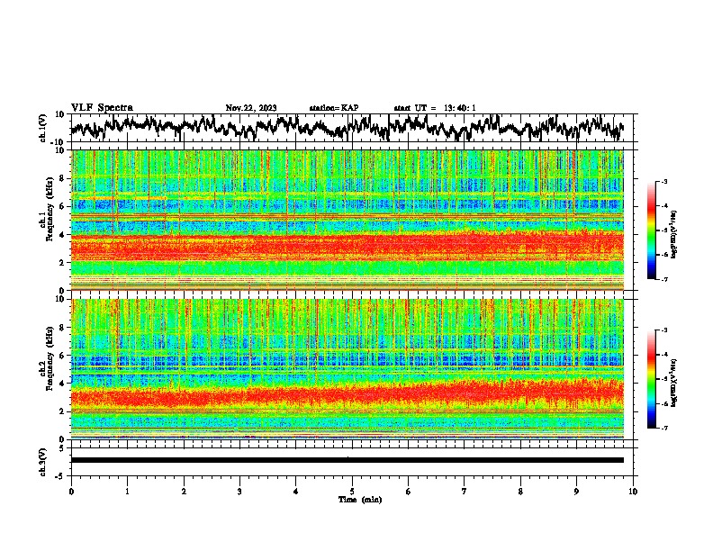
Task: Click the ch.1 spectrogram panel
Action: [x=347, y=220]
